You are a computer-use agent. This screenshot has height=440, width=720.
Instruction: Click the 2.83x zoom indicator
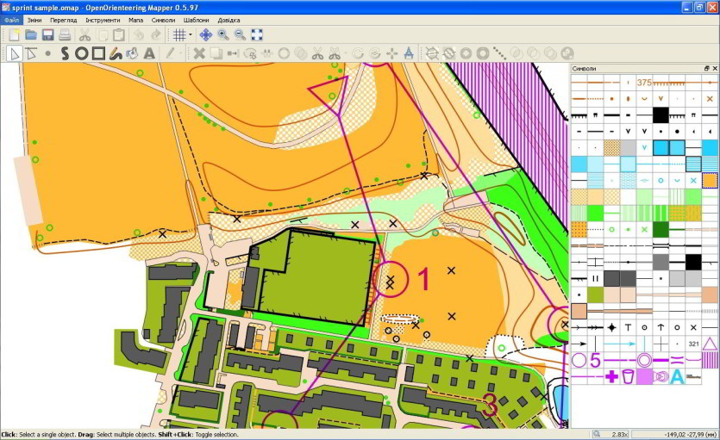[x=620, y=435]
